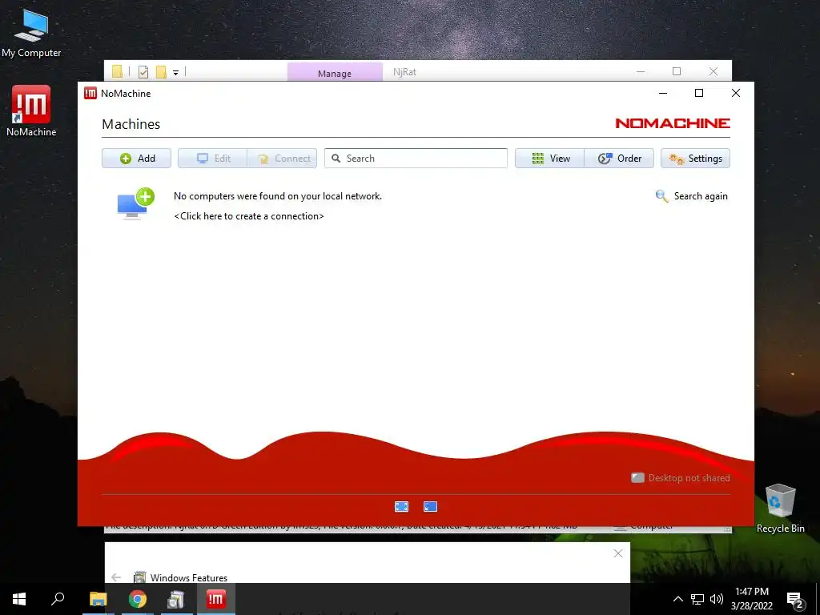Click the volume tray icon
Image resolution: width=820 pixels, height=615 pixels.
[x=717, y=599]
